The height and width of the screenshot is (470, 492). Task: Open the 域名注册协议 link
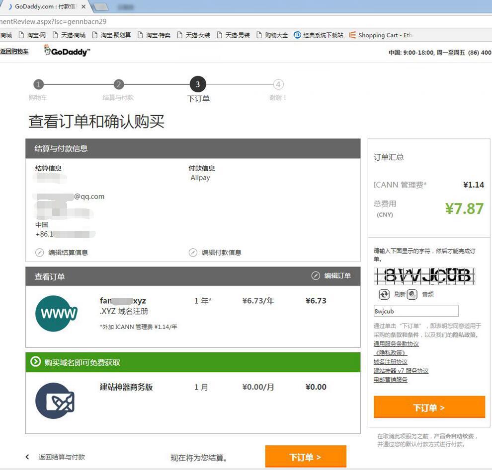click(390, 362)
